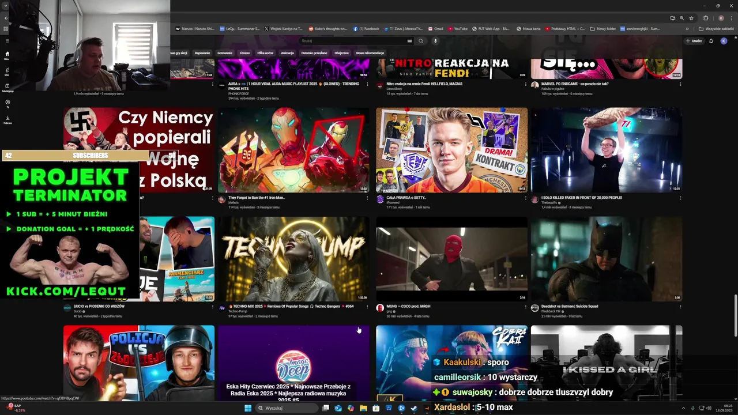738x415 pixels.
Task: Open the Flashback FM channel avatar
Action: [534, 308]
